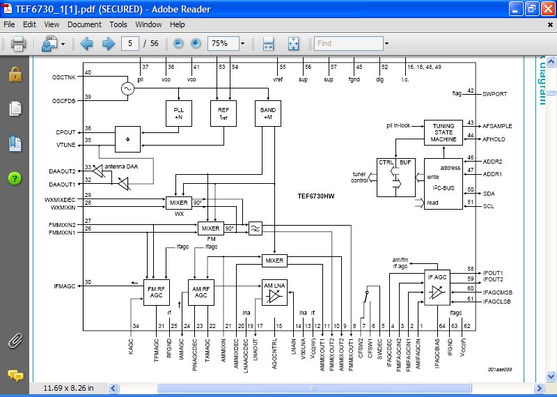Image resolution: width=557 pixels, height=397 pixels.
Task: Open the collaborate/meeting icon
Action: click(x=49, y=44)
